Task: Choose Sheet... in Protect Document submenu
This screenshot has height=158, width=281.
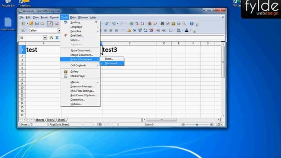Action: click(x=112, y=59)
